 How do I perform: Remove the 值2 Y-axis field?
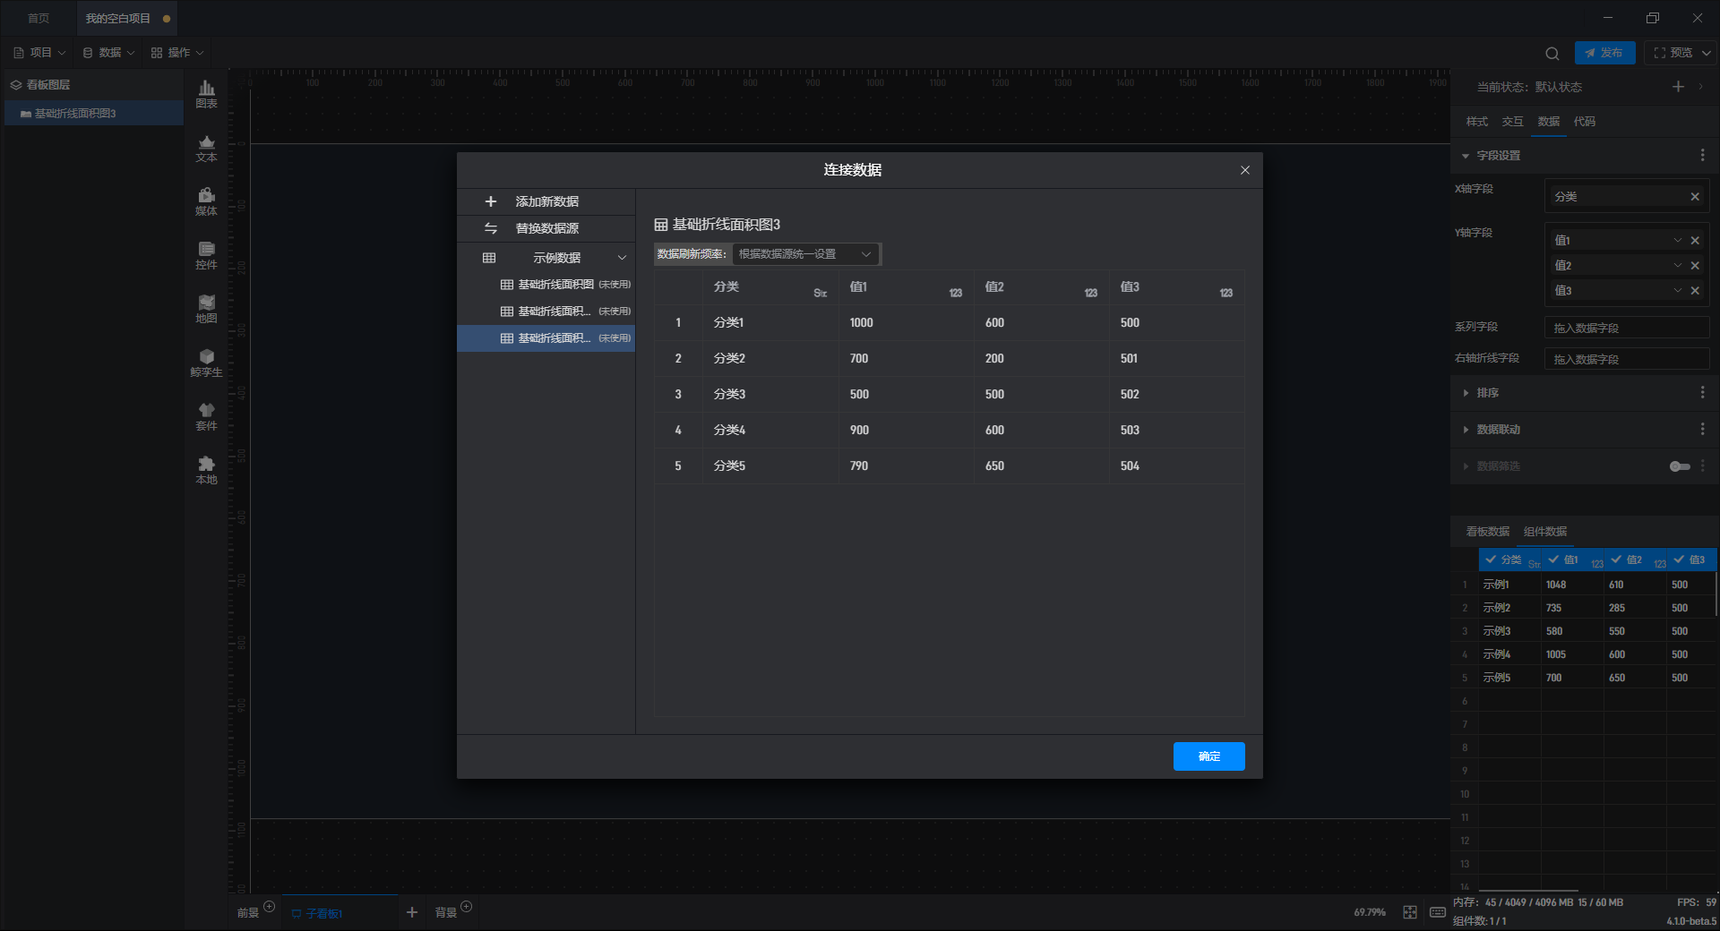tap(1695, 266)
